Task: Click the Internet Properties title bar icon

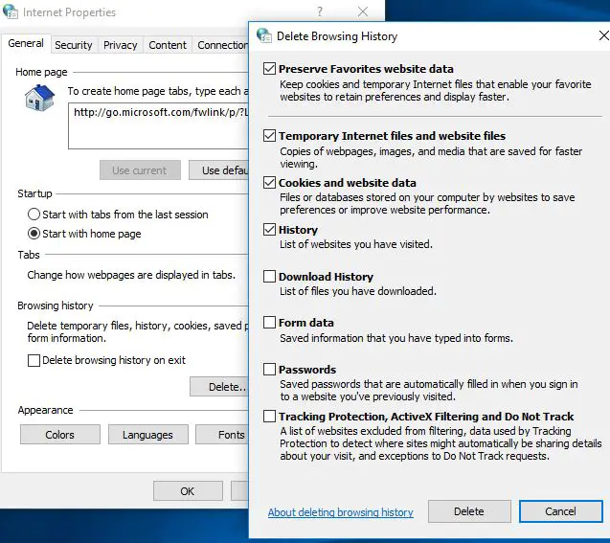Action: 11,12
